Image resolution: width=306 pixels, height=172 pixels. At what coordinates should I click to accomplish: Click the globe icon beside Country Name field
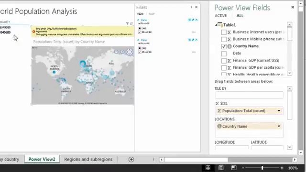tap(229, 46)
